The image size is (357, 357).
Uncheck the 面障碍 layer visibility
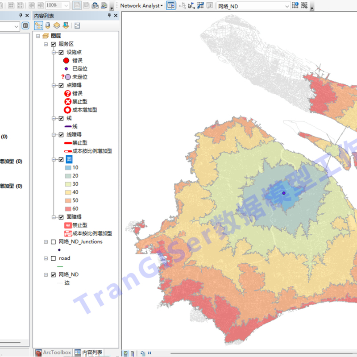pos(61,216)
